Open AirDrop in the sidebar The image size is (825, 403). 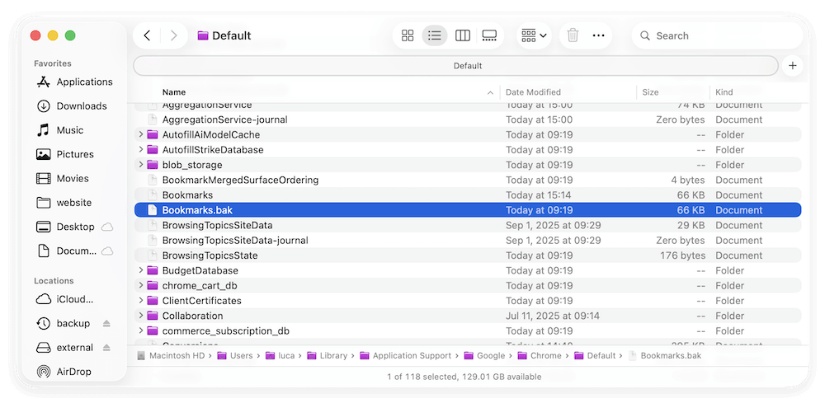[x=64, y=372]
